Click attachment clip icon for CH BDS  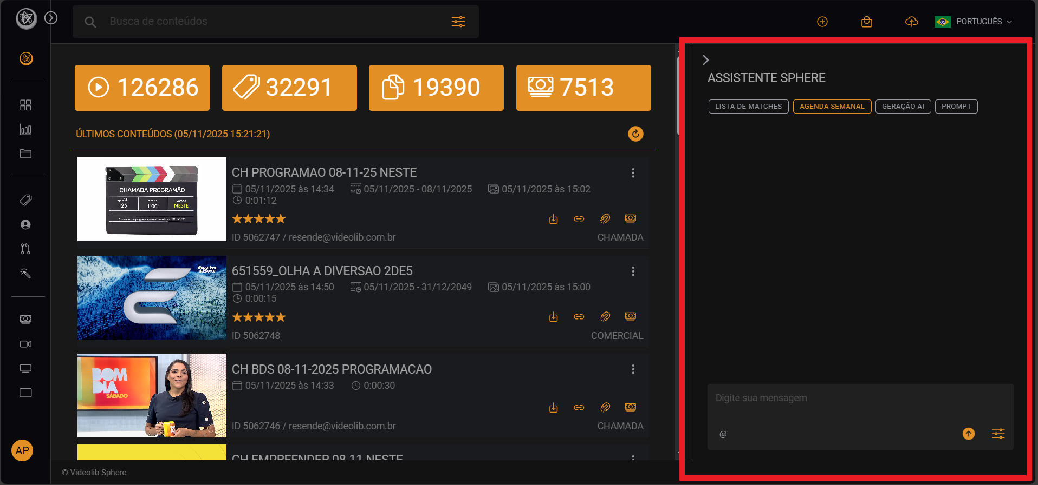605,408
